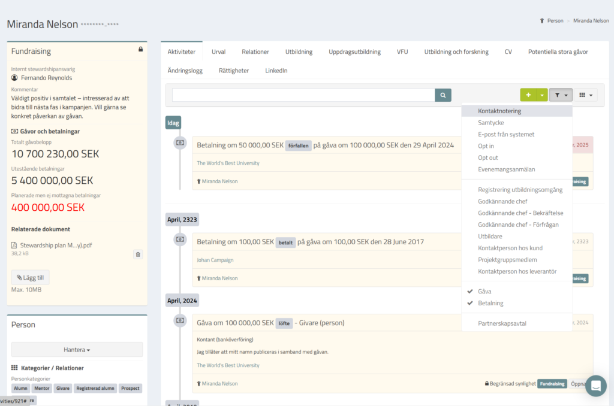Uncheck the Gåva filter option

click(x=484, y=291)
